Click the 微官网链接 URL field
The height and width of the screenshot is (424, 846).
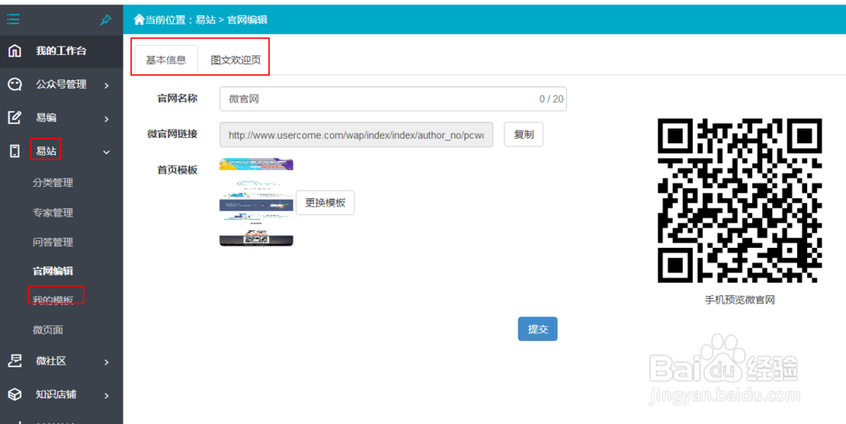click(356, 135)
